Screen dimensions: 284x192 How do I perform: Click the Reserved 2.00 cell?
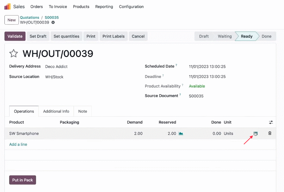pyautogui.click(x=172, y=133)
